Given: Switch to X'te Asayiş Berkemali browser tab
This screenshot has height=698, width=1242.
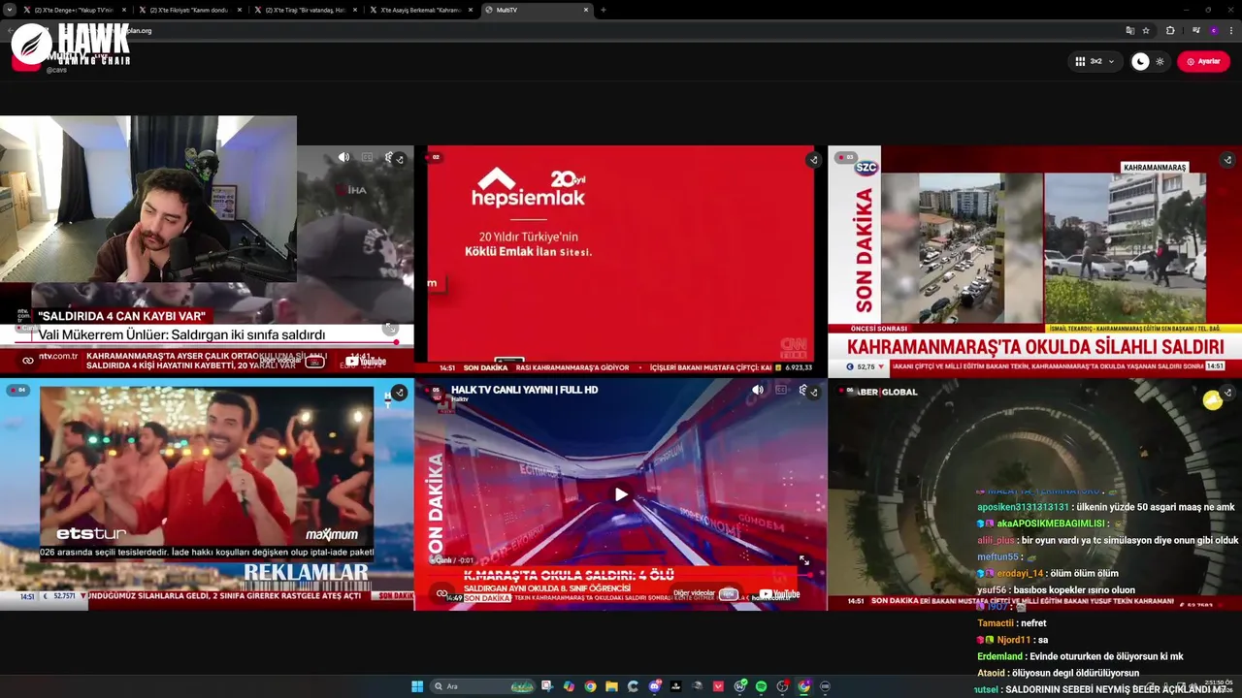Looking at the screenshot, I should click(x=421, y=10).
